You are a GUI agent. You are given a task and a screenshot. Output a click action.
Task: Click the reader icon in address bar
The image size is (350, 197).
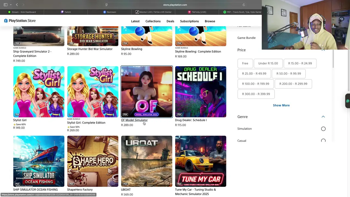point(106,5)
